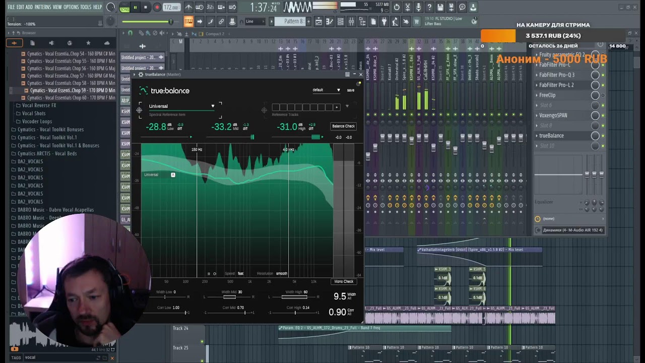Click the stamp tool icon in toolbar
This screenshot has height=363, width=645.
point(232,21)
